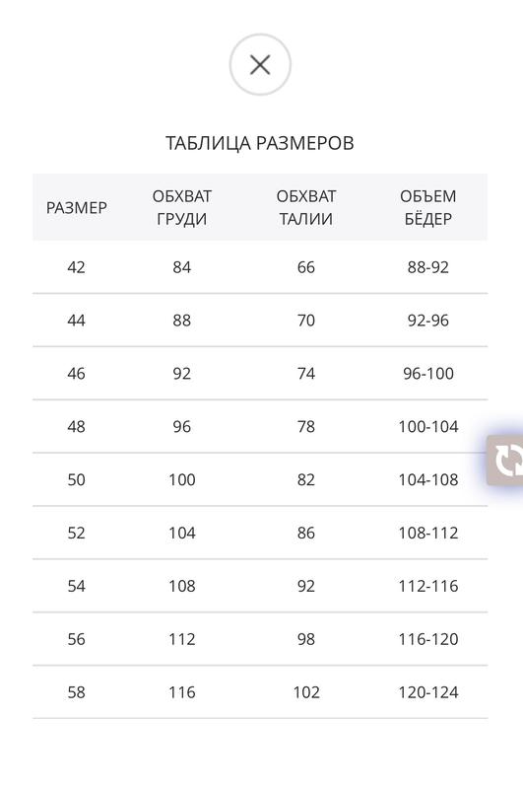Select size 58 in the table
Screen dimensions: 523x789
pos(77,692)
